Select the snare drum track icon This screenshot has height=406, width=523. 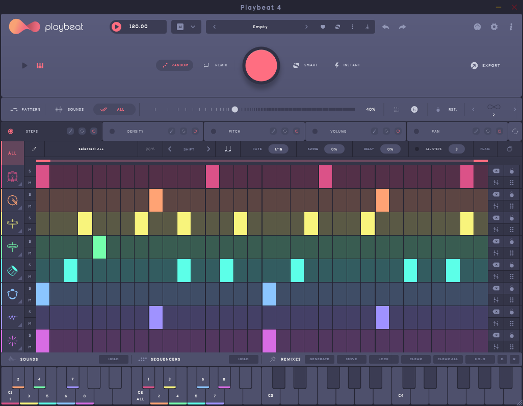coord(12,200)
